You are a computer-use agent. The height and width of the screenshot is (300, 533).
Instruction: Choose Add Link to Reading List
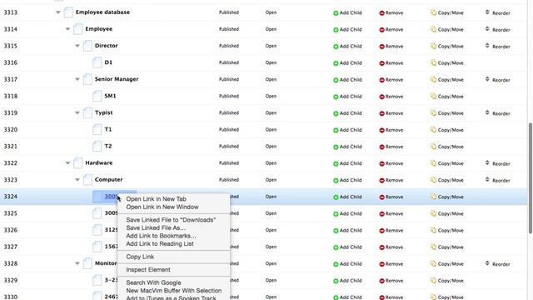[x=160, y=243]
